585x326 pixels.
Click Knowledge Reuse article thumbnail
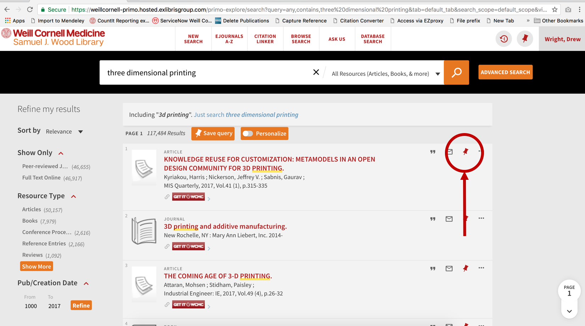(x=144, y=167)
